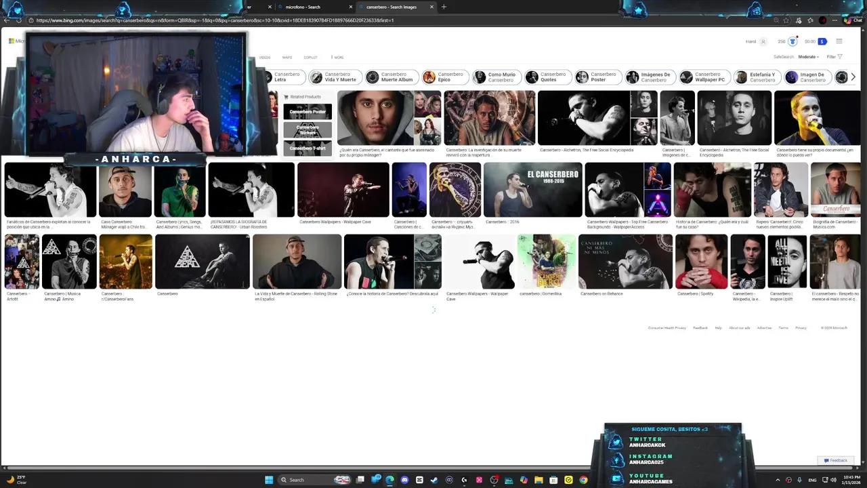Click the ENG language indicator

pyautogui.click(x=812, y=480)
